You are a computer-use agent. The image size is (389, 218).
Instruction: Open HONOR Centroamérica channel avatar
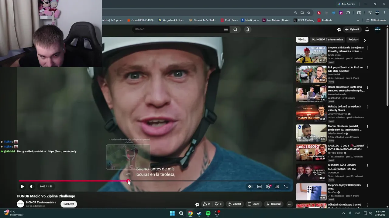point(20,204)
